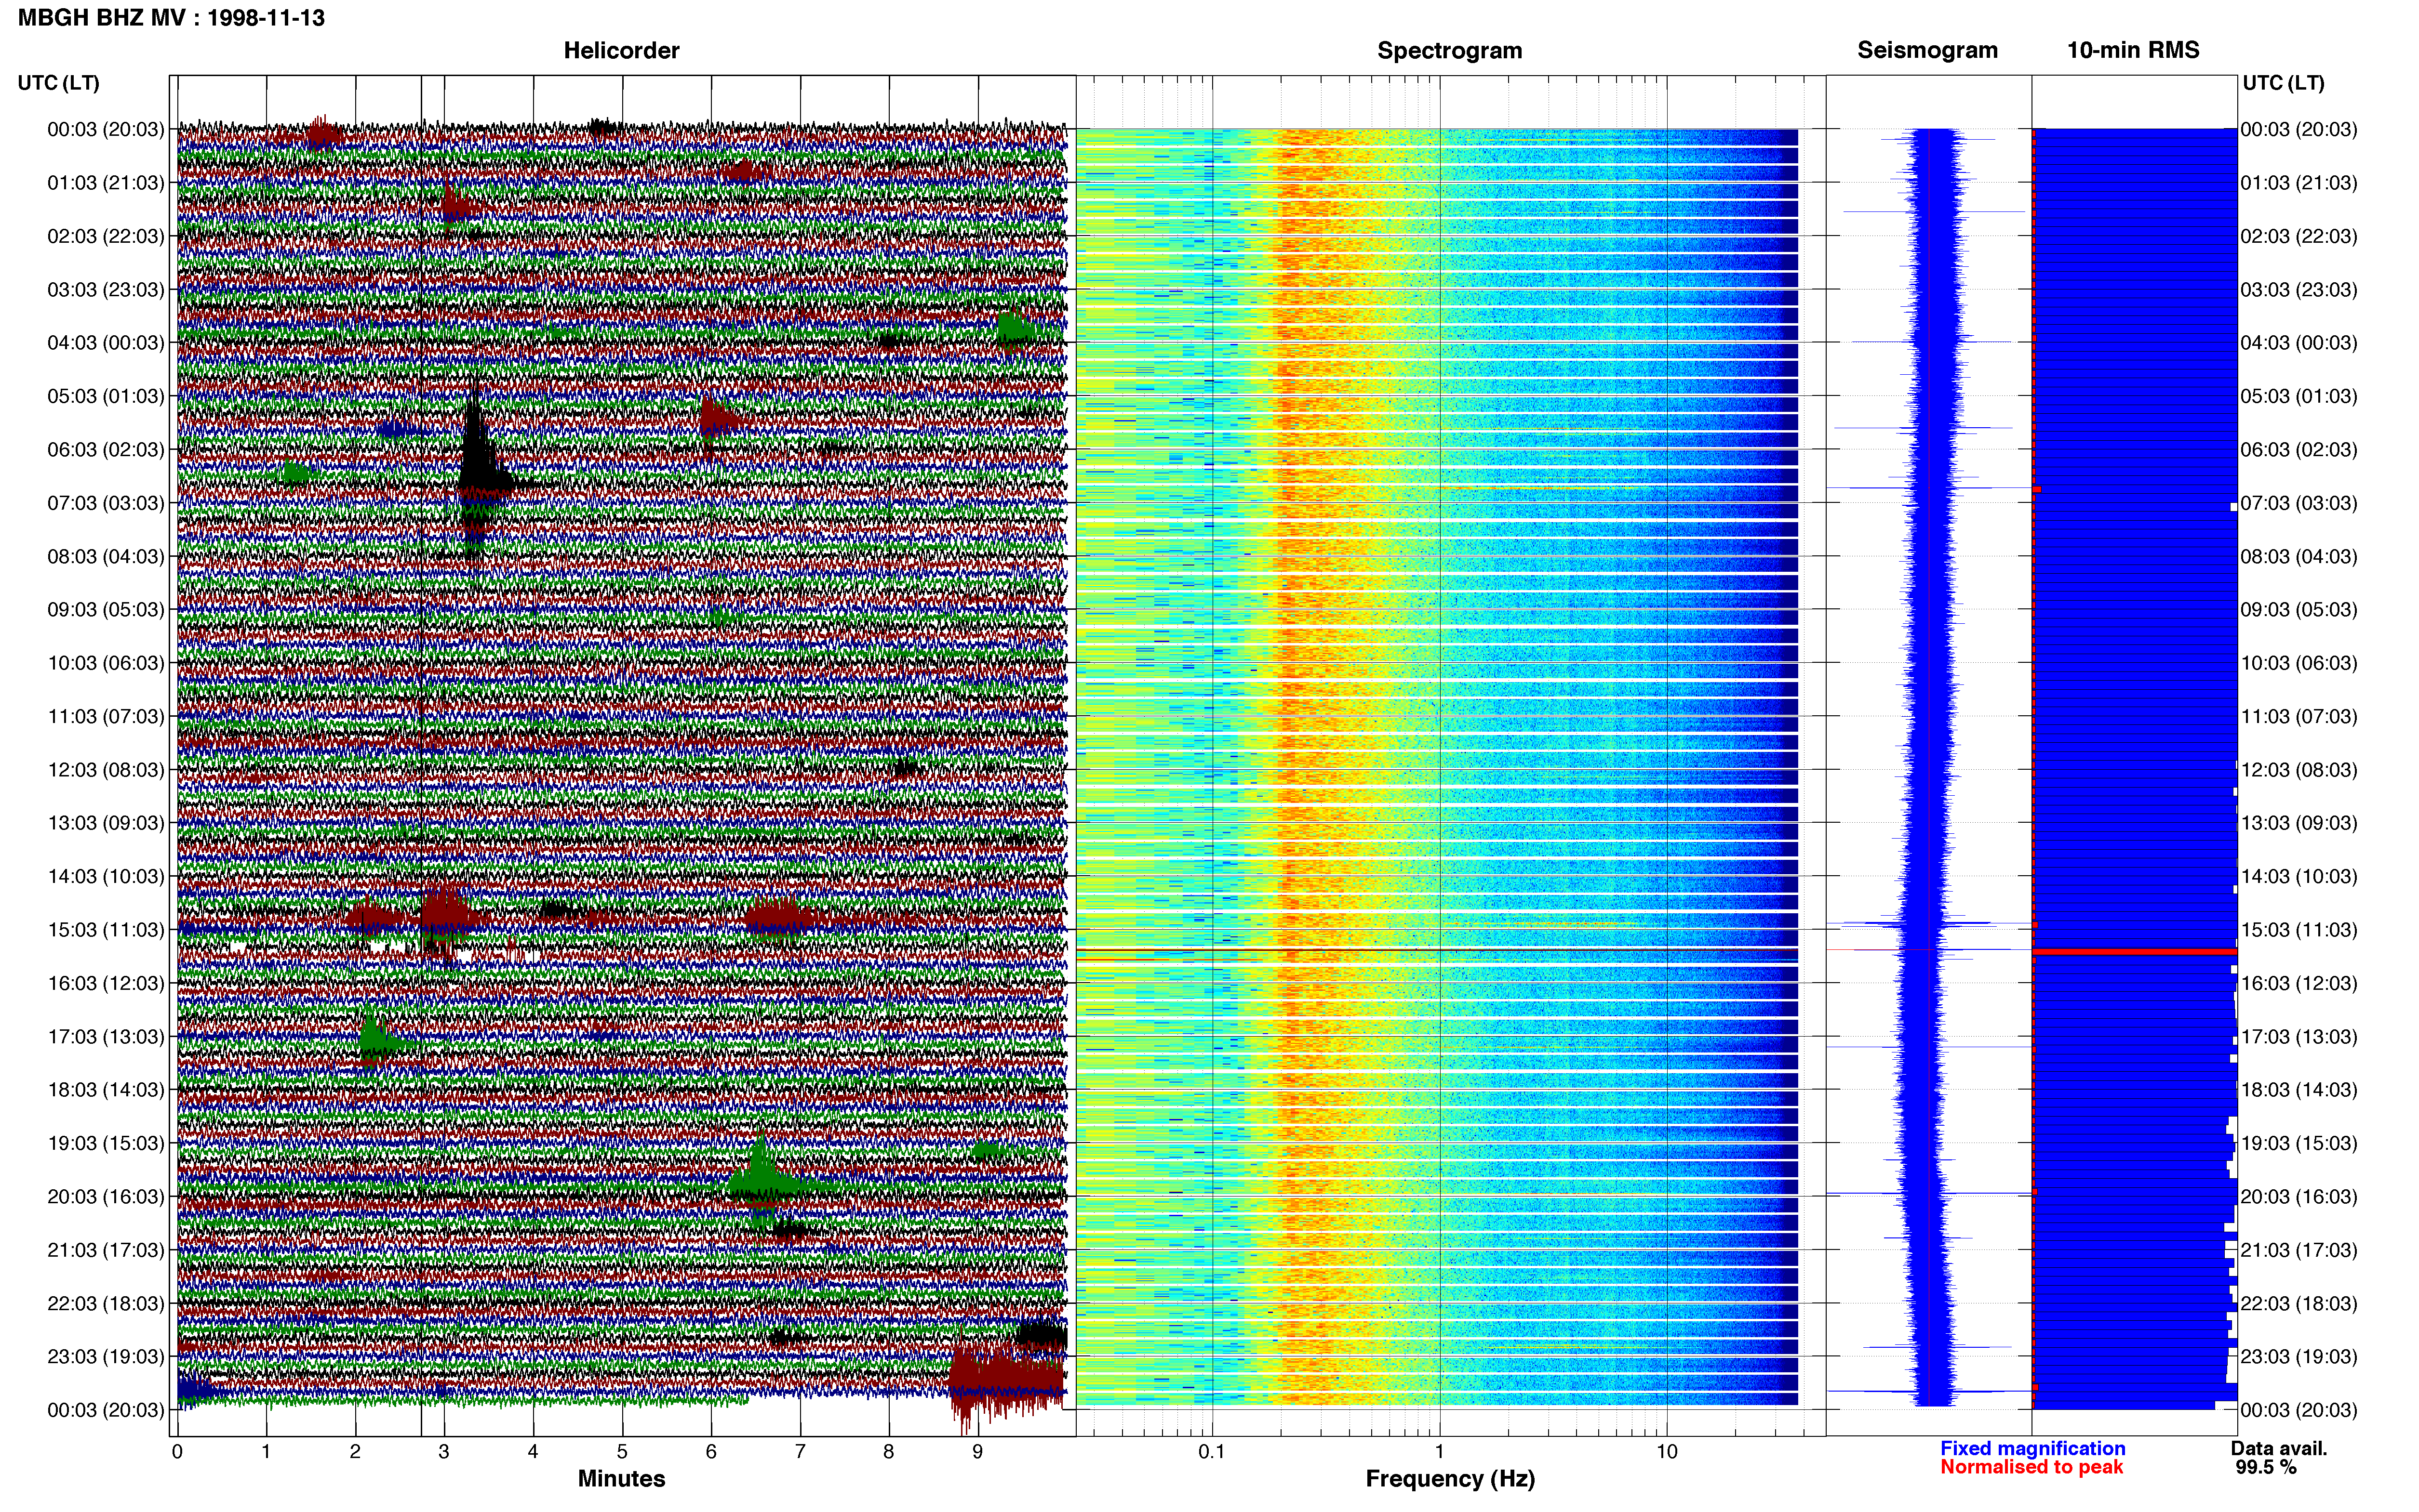Click the helicorder x-axis tick 9

[x=977, y=1452]
